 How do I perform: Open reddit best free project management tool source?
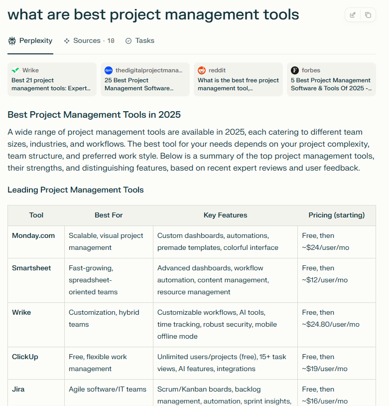tap(238, 79)
